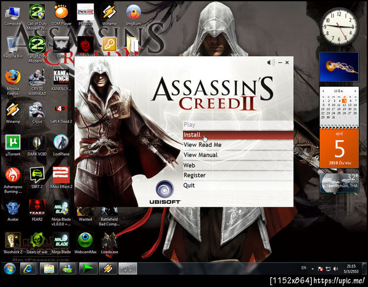Open Winamp from the taskbar

point(108,269)
